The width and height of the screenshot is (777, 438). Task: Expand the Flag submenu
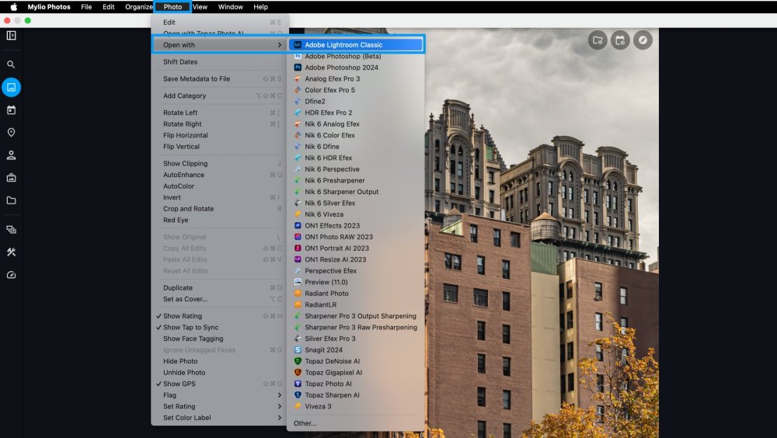[219, 395]
